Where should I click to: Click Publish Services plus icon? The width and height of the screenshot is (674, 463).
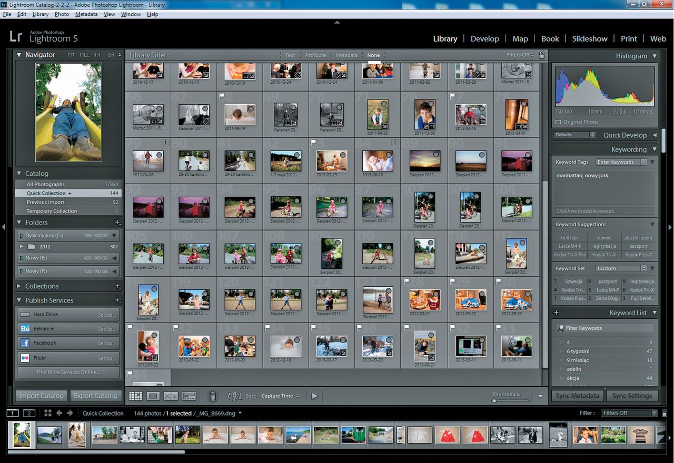[x=117, y=300]
